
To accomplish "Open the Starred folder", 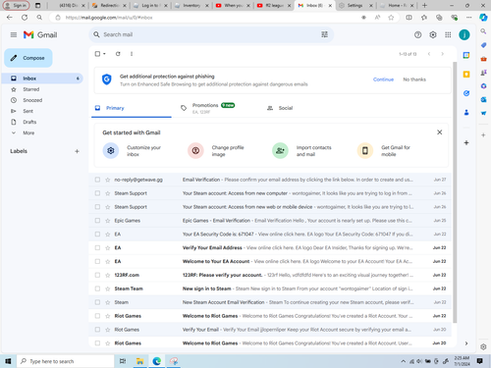I will coord(42,89).
